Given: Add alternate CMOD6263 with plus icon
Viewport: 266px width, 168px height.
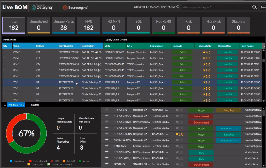Looking at the screenshot, I should click(x=107, y=146).
